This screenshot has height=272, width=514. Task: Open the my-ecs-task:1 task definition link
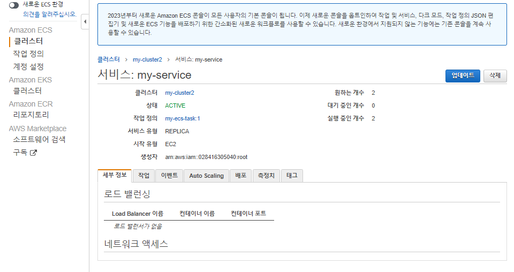(x=182, y=118)
